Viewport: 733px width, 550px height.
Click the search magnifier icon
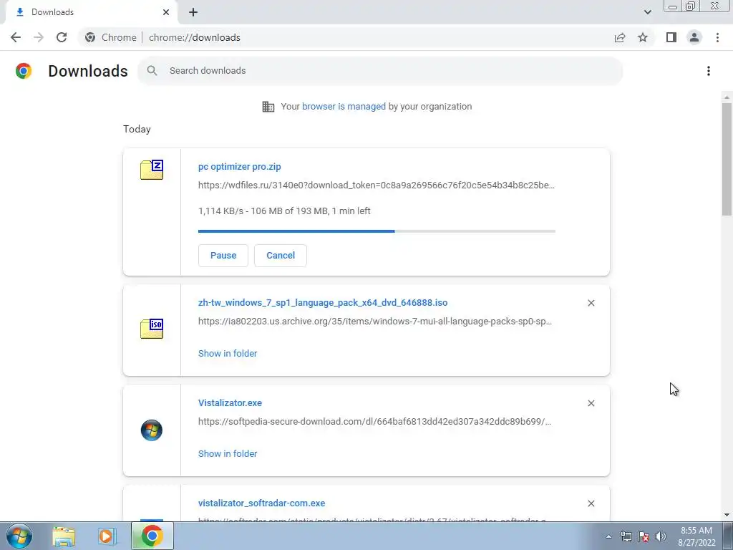coord(152,71)
